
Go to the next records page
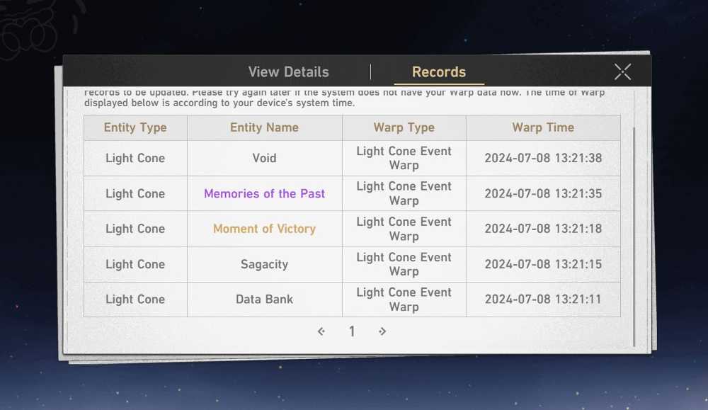pyautogui.click(x=382, y=331)
